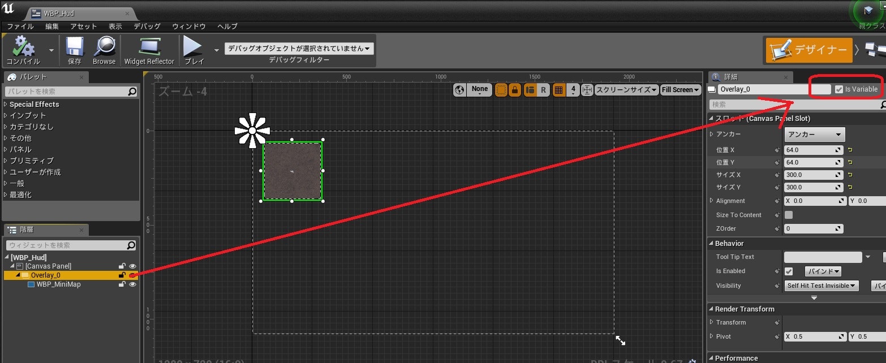The image size is (886, 363).
Task: Open the None culture preview dropdown
Action: (480, 89)
